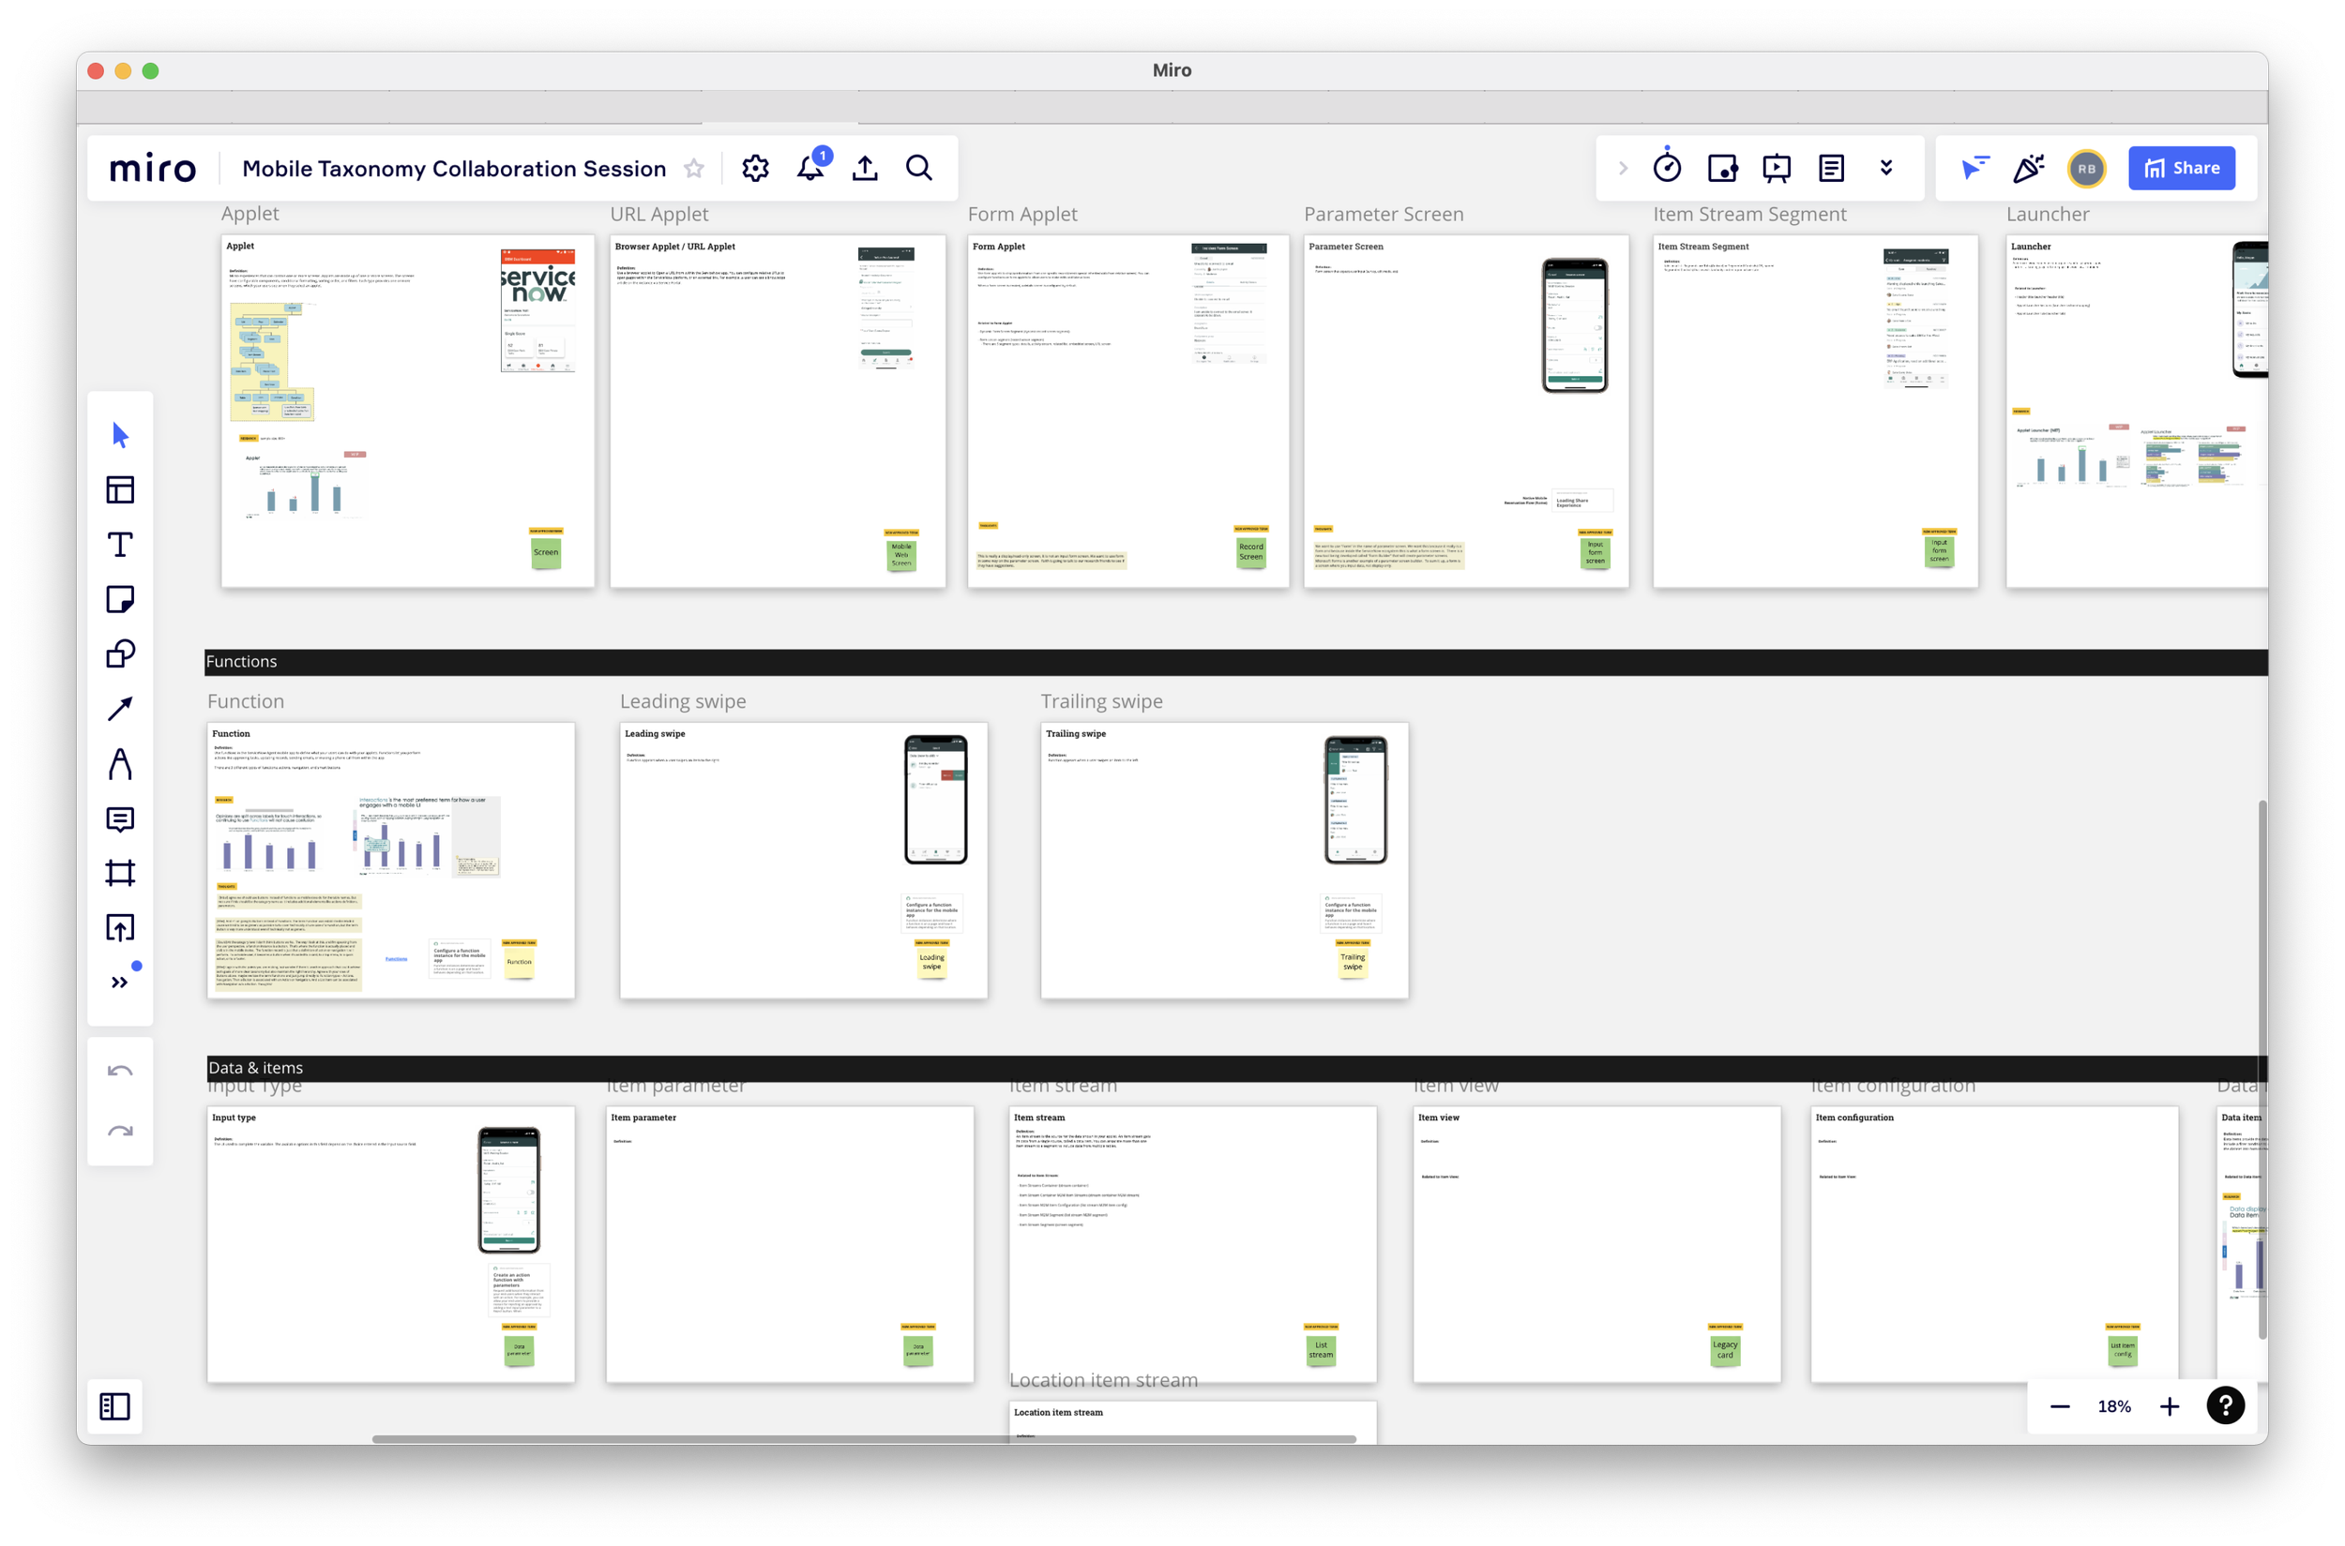
Task: Open the Templates tool
Action: (120, 490)
